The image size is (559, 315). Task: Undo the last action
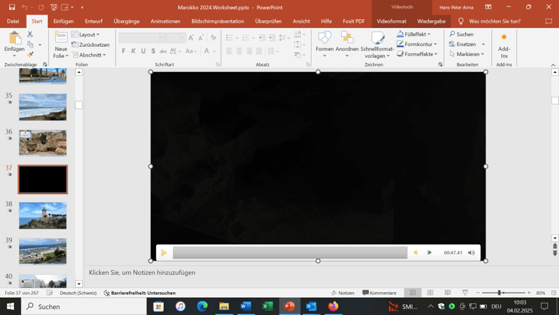tap(24, 7)
